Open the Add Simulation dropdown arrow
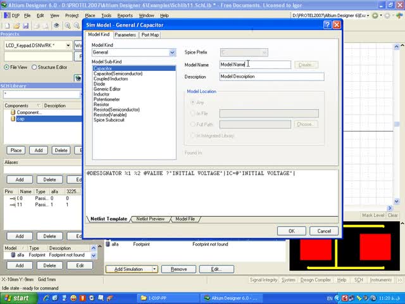 pos(154,269)
